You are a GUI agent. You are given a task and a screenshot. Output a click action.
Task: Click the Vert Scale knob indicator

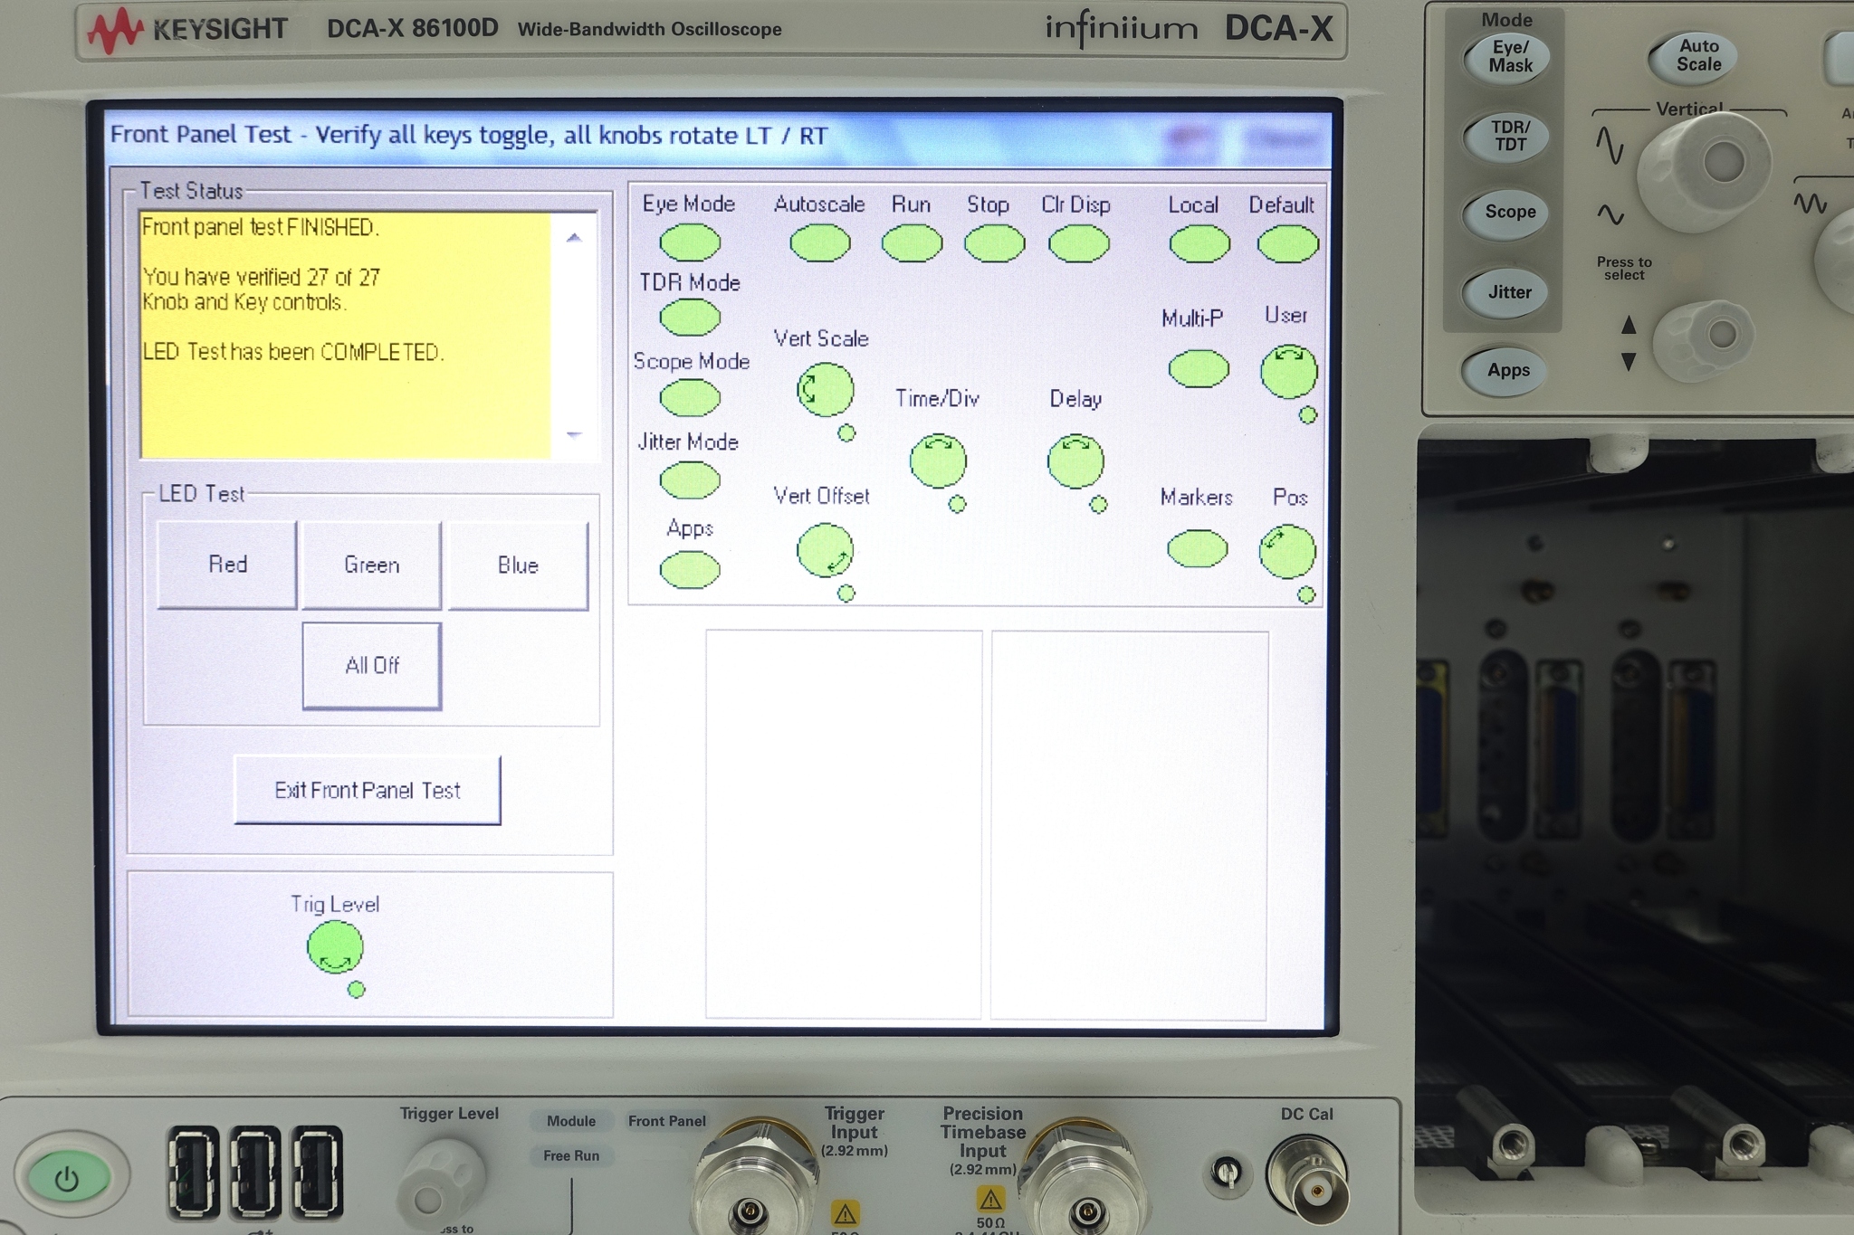826,390
